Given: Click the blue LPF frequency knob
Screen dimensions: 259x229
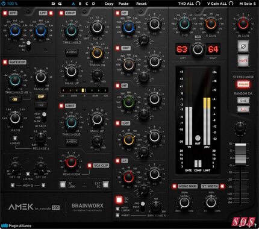Looking at the screenshot, I should tap(41, 31).
